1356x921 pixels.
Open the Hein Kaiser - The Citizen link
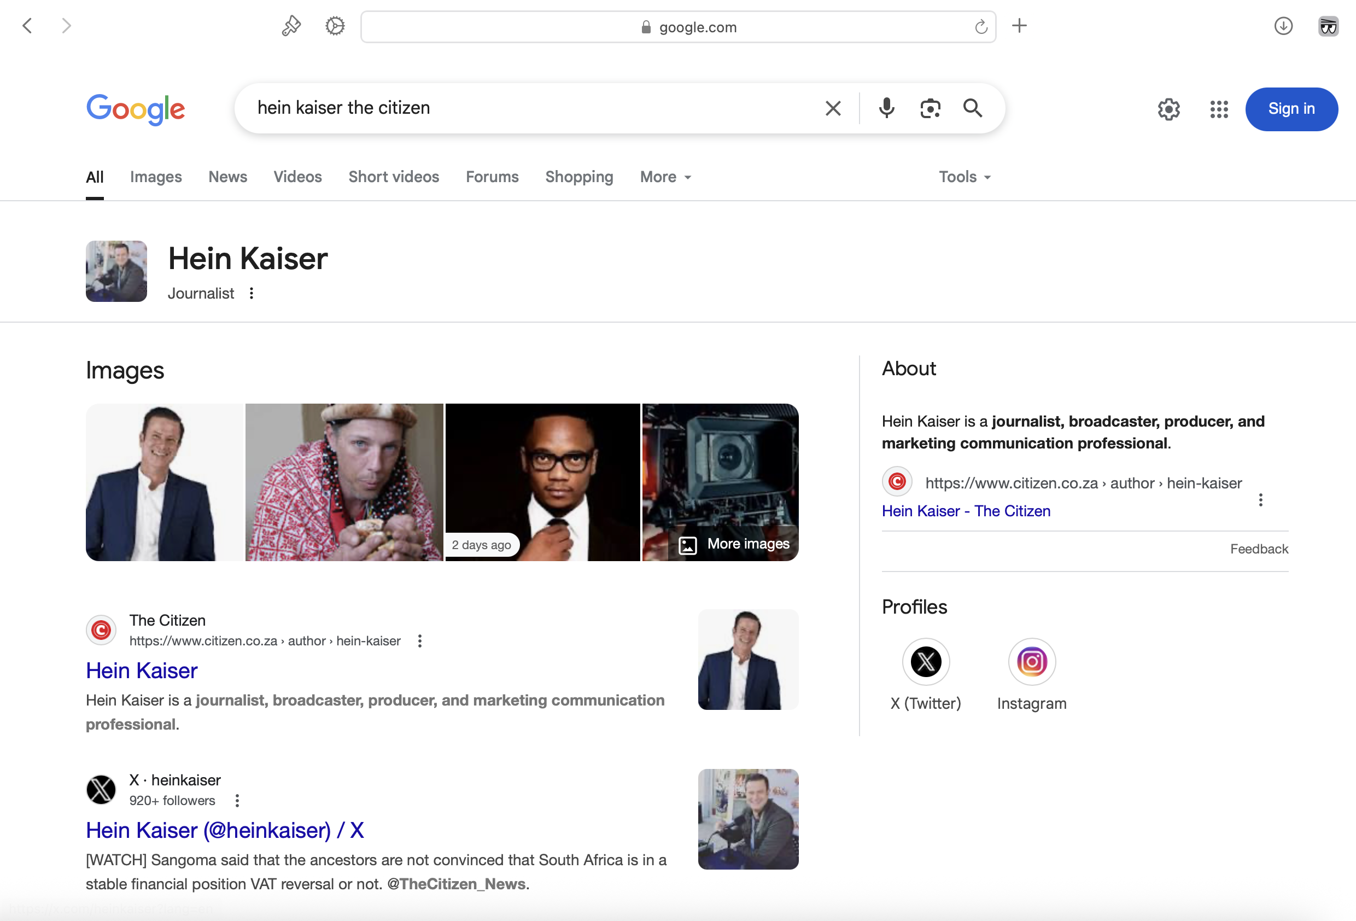pos(966,511)
